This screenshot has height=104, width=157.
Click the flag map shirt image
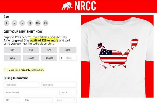point(117,56)
